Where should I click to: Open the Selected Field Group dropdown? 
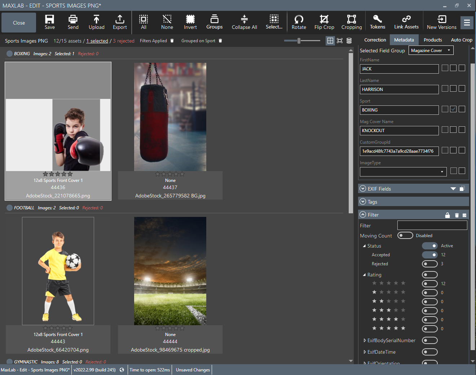[431, 50]
